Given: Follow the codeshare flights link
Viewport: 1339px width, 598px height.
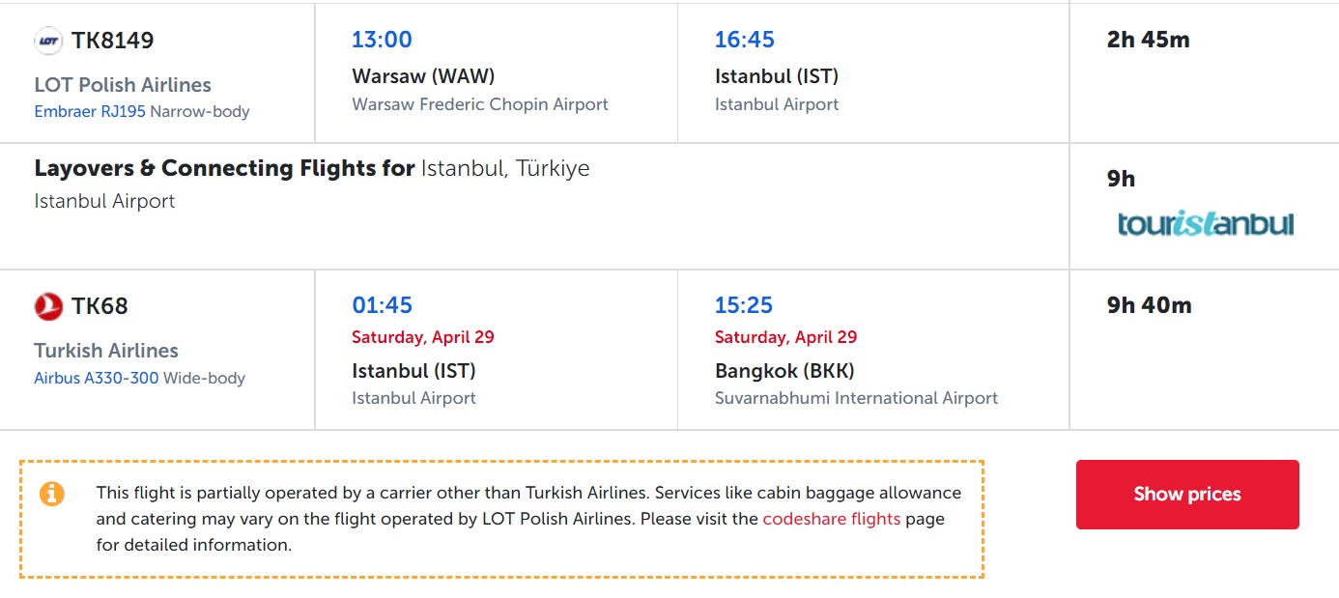Looking at the screenshot, I should [831, 519].
